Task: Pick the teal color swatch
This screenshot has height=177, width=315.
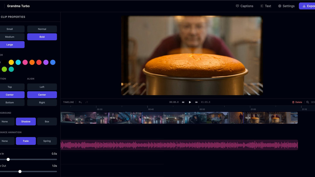Action: click(x=11, y=69)
